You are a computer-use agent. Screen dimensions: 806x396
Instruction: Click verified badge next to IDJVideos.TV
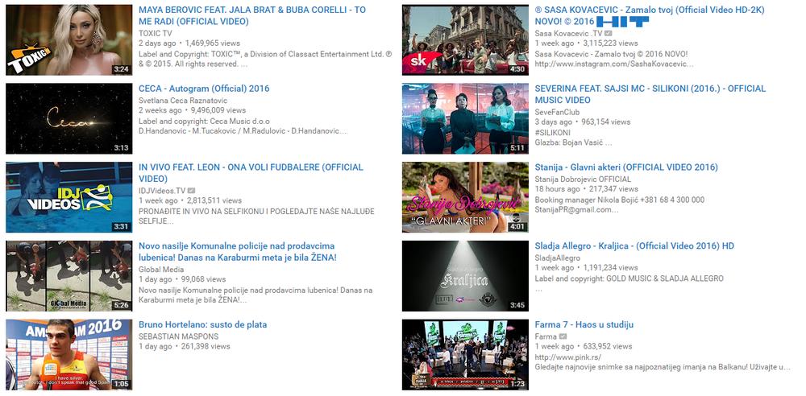(192, 190)
